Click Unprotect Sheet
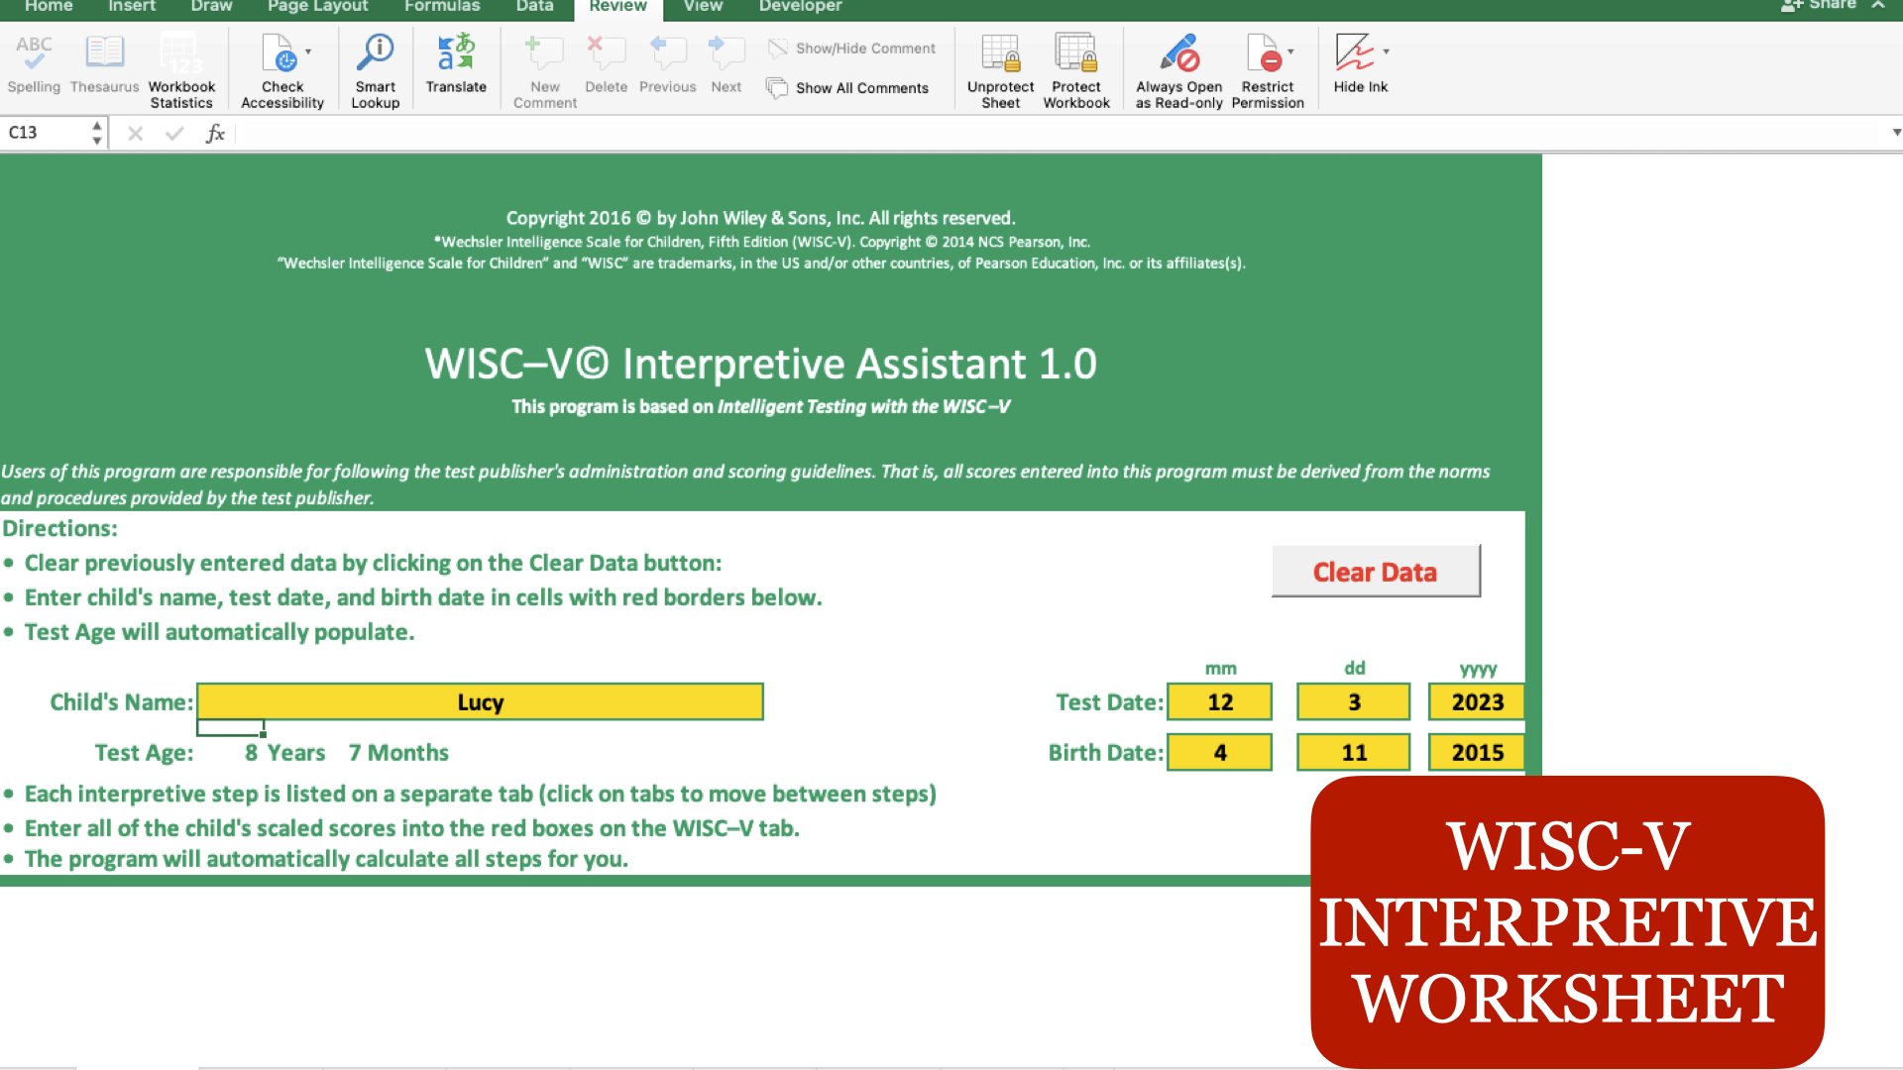This screenshot has width=1903, height=1070. 1000,67
